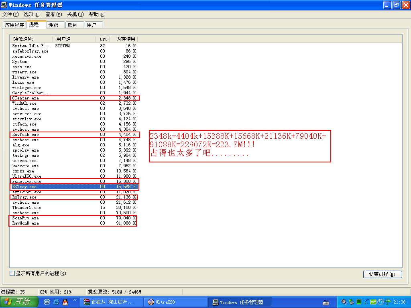Select RavTask.exe process row

[x=74, y=135]
